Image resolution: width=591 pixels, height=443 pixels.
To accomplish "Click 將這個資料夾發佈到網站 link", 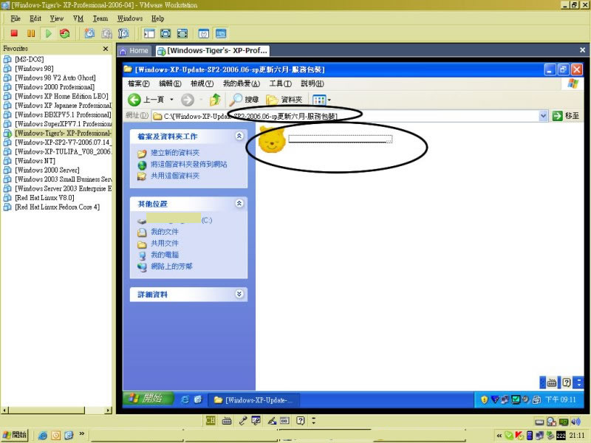I will [x=189, y=164].
